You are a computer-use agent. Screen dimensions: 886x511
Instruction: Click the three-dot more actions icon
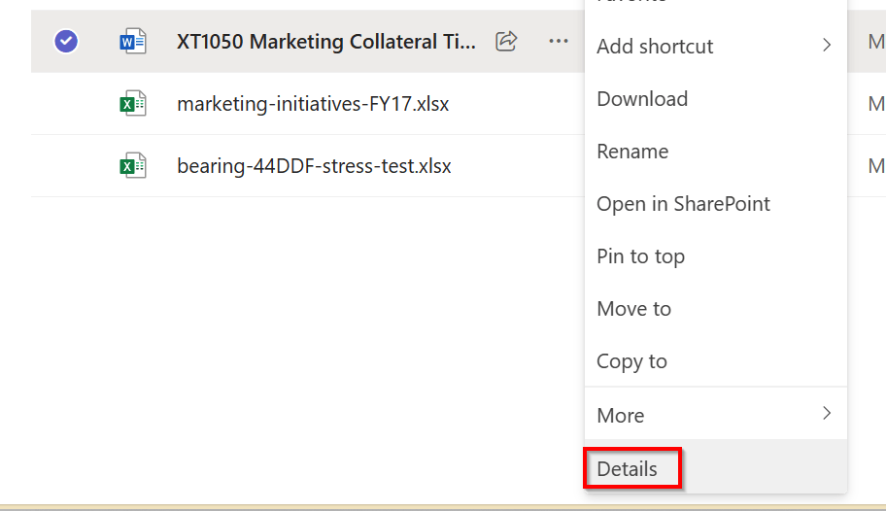click(x=558, y=41)
